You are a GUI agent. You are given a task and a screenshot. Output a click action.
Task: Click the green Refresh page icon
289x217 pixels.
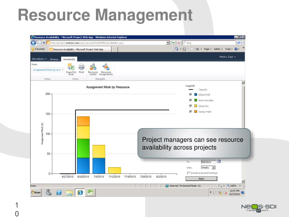[x=173, y=43]
